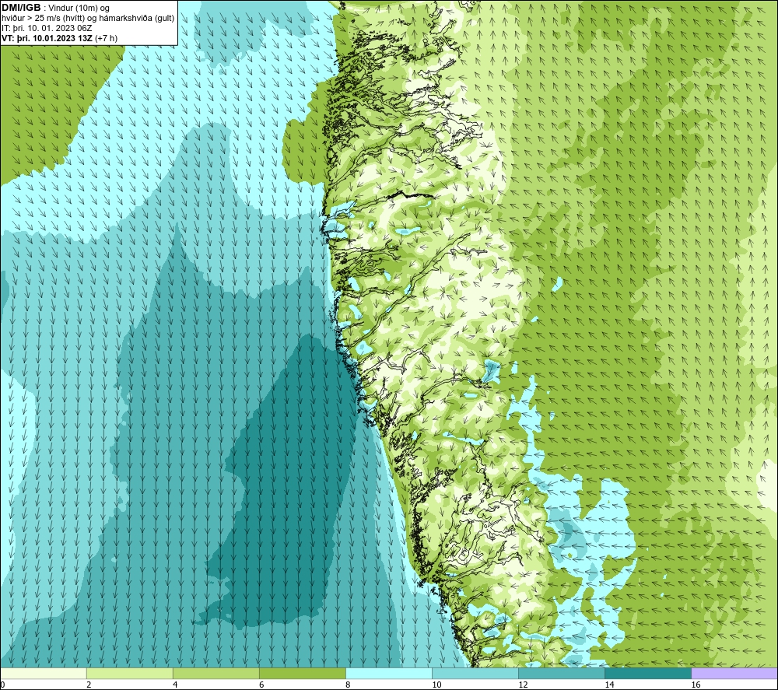The height and width of the screenshot is (690, 778).
Task: Click the 0–2 m/s pale cream legend swatch
Action: (43, 673)
